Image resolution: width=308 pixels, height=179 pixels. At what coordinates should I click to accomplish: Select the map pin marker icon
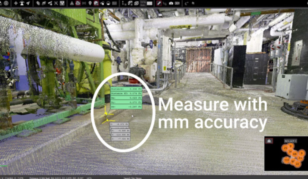90,3
